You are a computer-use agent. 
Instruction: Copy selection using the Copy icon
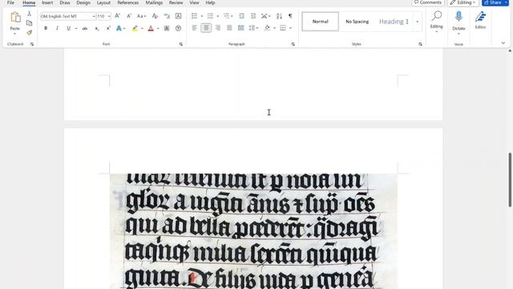[29, 23]
